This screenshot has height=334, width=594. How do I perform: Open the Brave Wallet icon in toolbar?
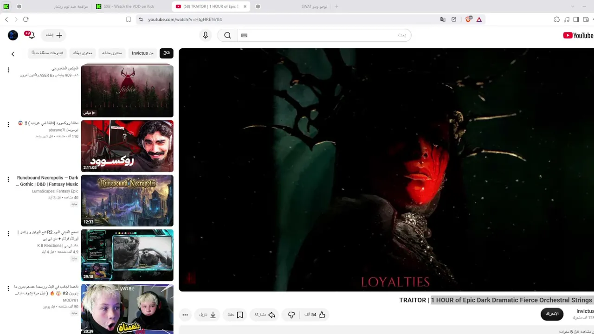click(x=586, y=19)
